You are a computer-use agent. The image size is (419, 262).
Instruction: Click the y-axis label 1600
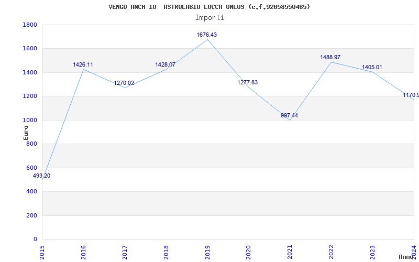[30, 49]
